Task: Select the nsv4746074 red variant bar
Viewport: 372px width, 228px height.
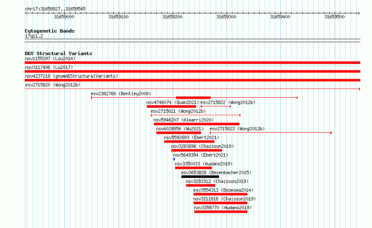Action: tap(171, 106)
